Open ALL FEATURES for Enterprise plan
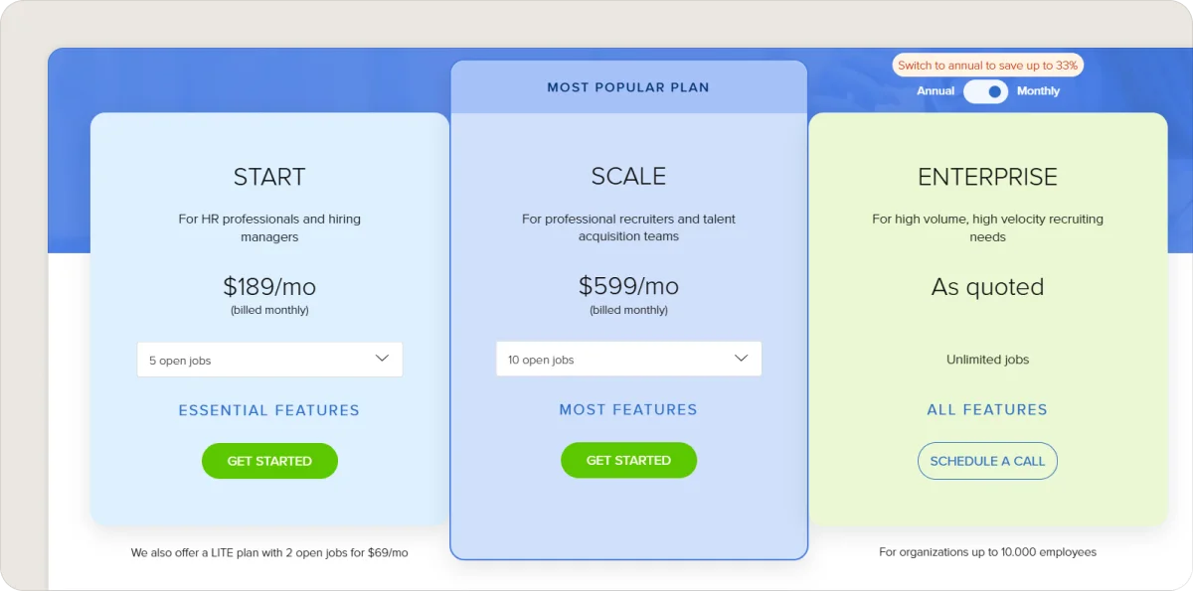Screen dimensions: 1193x591 (987, 409)
